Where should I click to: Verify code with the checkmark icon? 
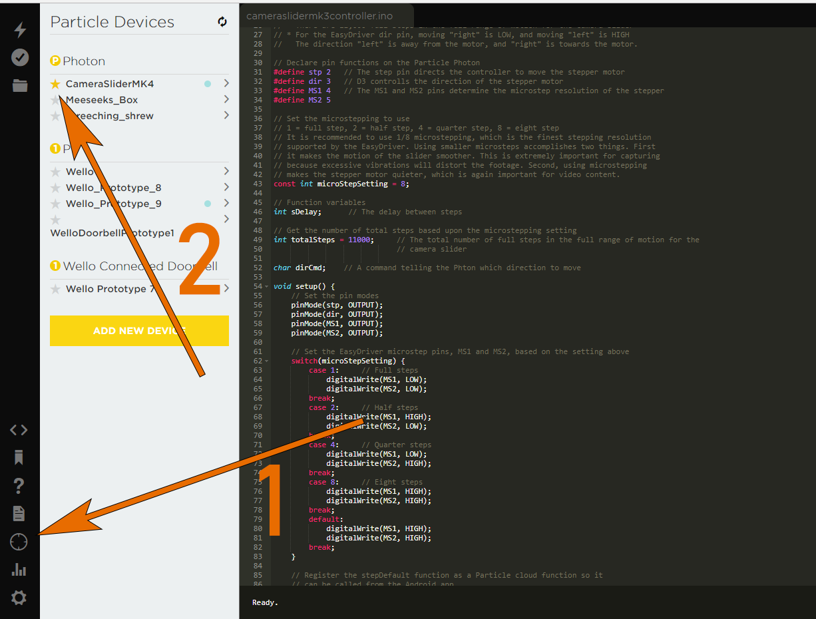20,57
